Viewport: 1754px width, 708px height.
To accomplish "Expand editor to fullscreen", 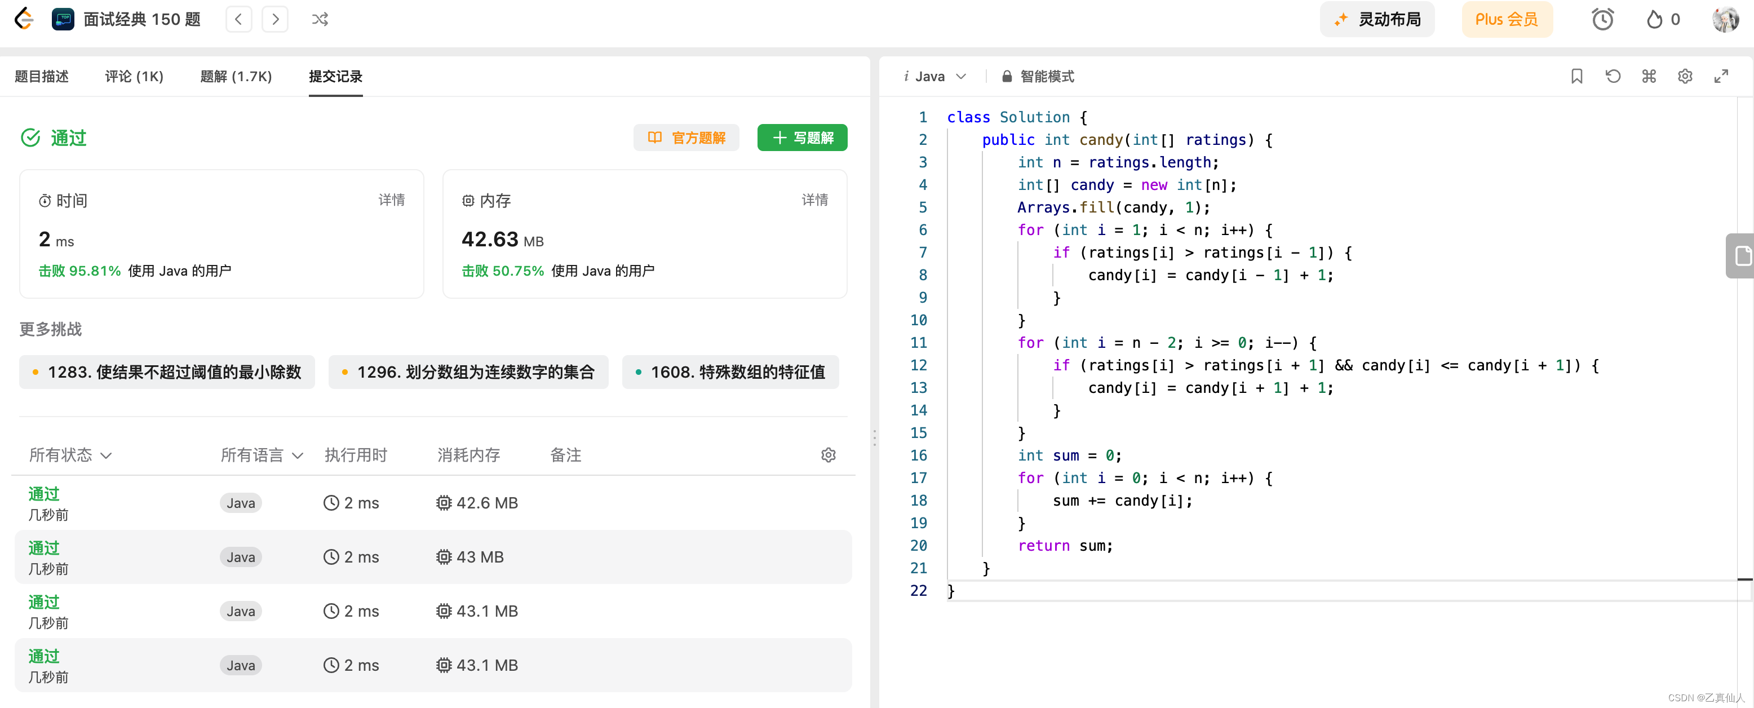I will click(1721, 76).
